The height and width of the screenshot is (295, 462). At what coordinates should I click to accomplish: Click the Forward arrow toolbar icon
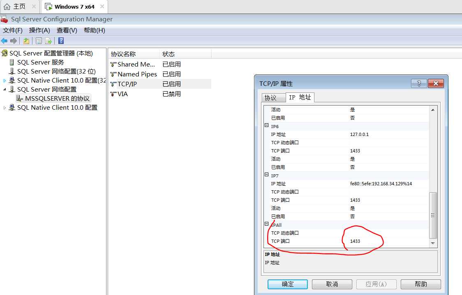(13, 41)
